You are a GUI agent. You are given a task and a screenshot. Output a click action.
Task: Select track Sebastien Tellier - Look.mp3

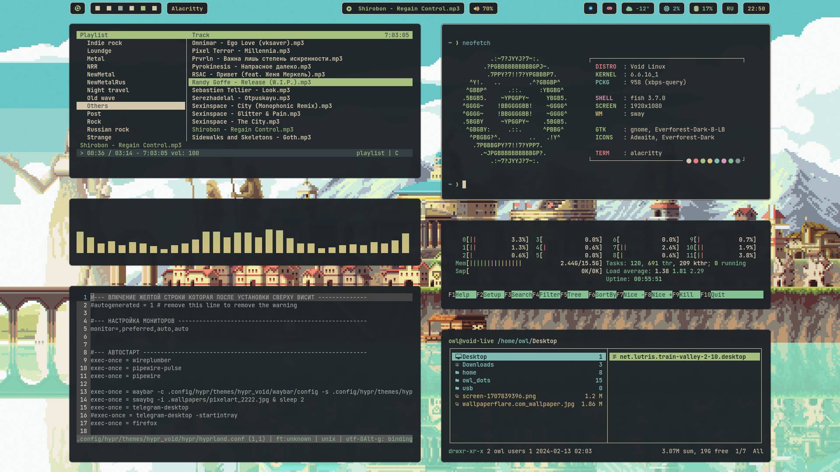click(241, 90)
